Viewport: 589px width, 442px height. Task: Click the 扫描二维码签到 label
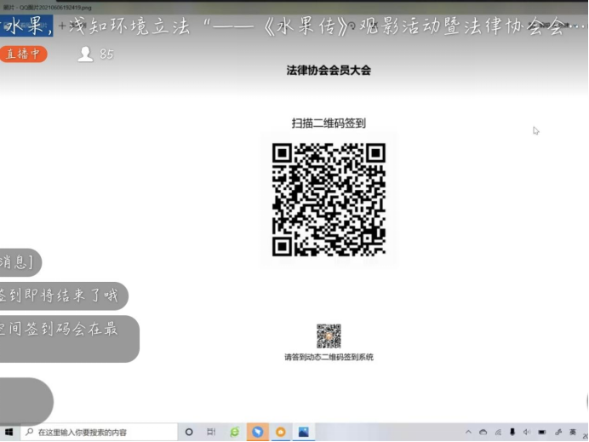pyautogui.click(x=329, y=123)
